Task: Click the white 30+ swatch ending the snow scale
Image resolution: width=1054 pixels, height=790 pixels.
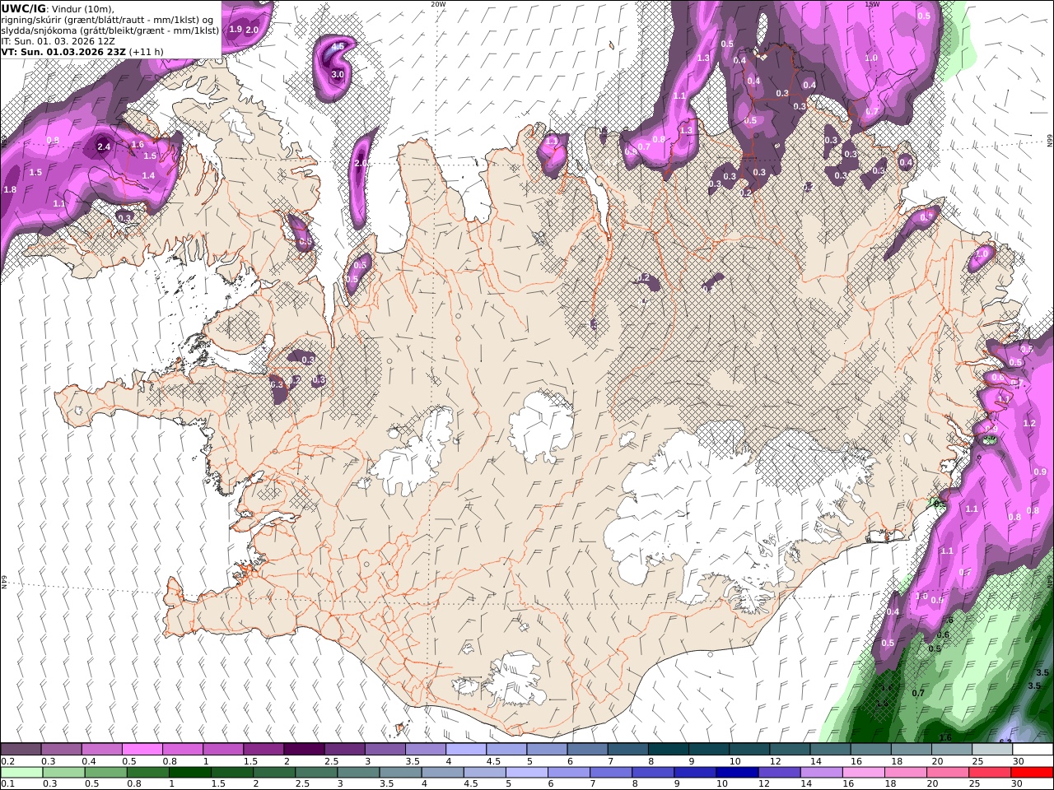Action: [1032, 750]
